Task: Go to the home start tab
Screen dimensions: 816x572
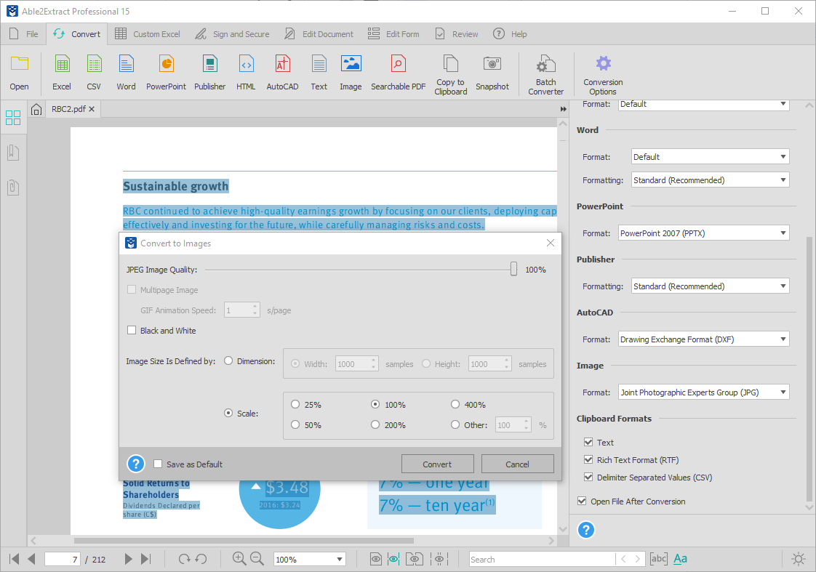Action: (x=36, y=109)
